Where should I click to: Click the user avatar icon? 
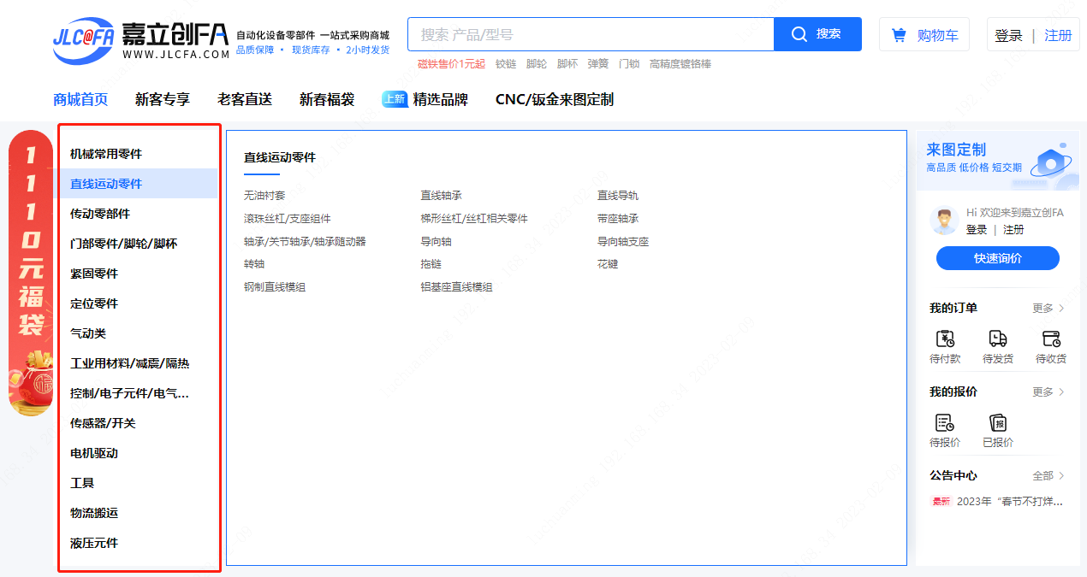pyautogui.click(x=943, y=221)
